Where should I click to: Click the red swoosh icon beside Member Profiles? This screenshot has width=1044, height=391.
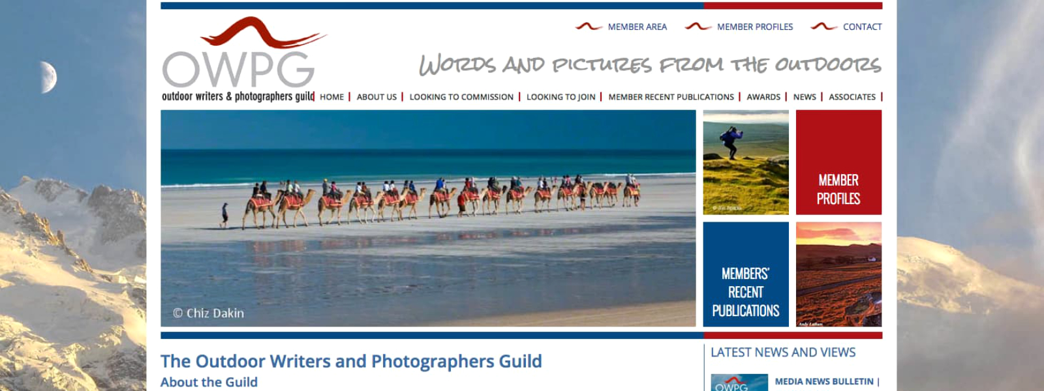(x=698, y=27)
